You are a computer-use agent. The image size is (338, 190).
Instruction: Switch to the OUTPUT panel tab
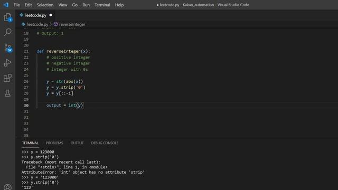tap(77, 143)
